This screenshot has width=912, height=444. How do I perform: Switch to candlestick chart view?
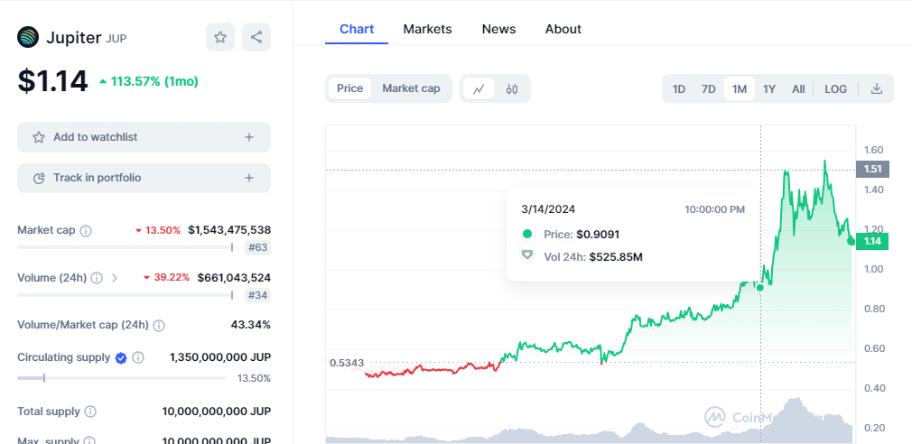click(512, 89)
